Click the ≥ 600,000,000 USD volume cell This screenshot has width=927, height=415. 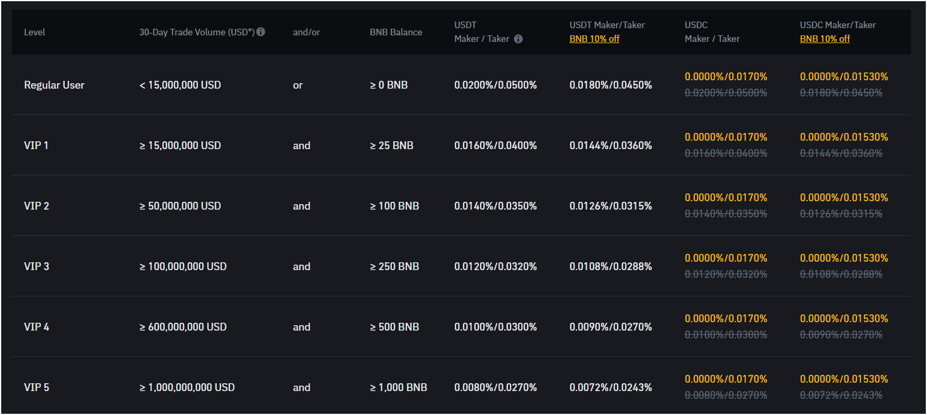[x=183, y=327]
